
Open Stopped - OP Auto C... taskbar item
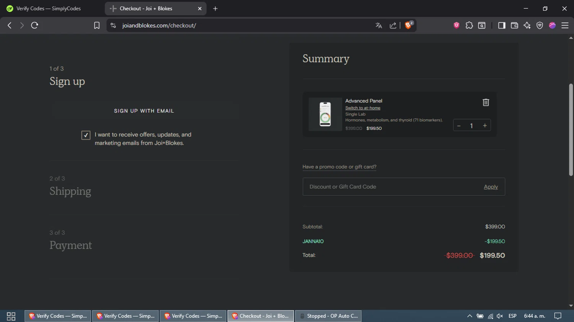[328, 316]
